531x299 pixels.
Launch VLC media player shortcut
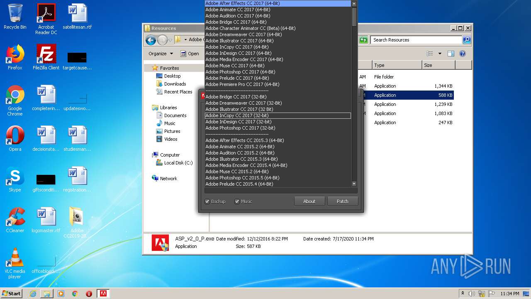(x=15, y=263)
